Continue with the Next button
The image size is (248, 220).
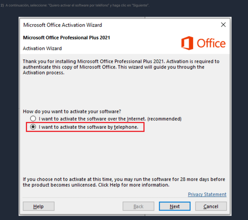(175, 206)
